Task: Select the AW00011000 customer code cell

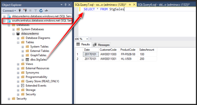Action: (109, 54)
